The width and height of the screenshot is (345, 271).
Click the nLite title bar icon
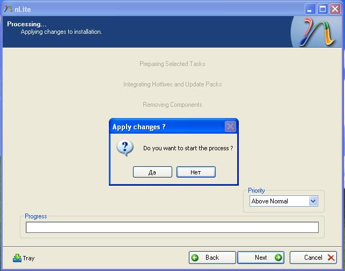point(8,9)
